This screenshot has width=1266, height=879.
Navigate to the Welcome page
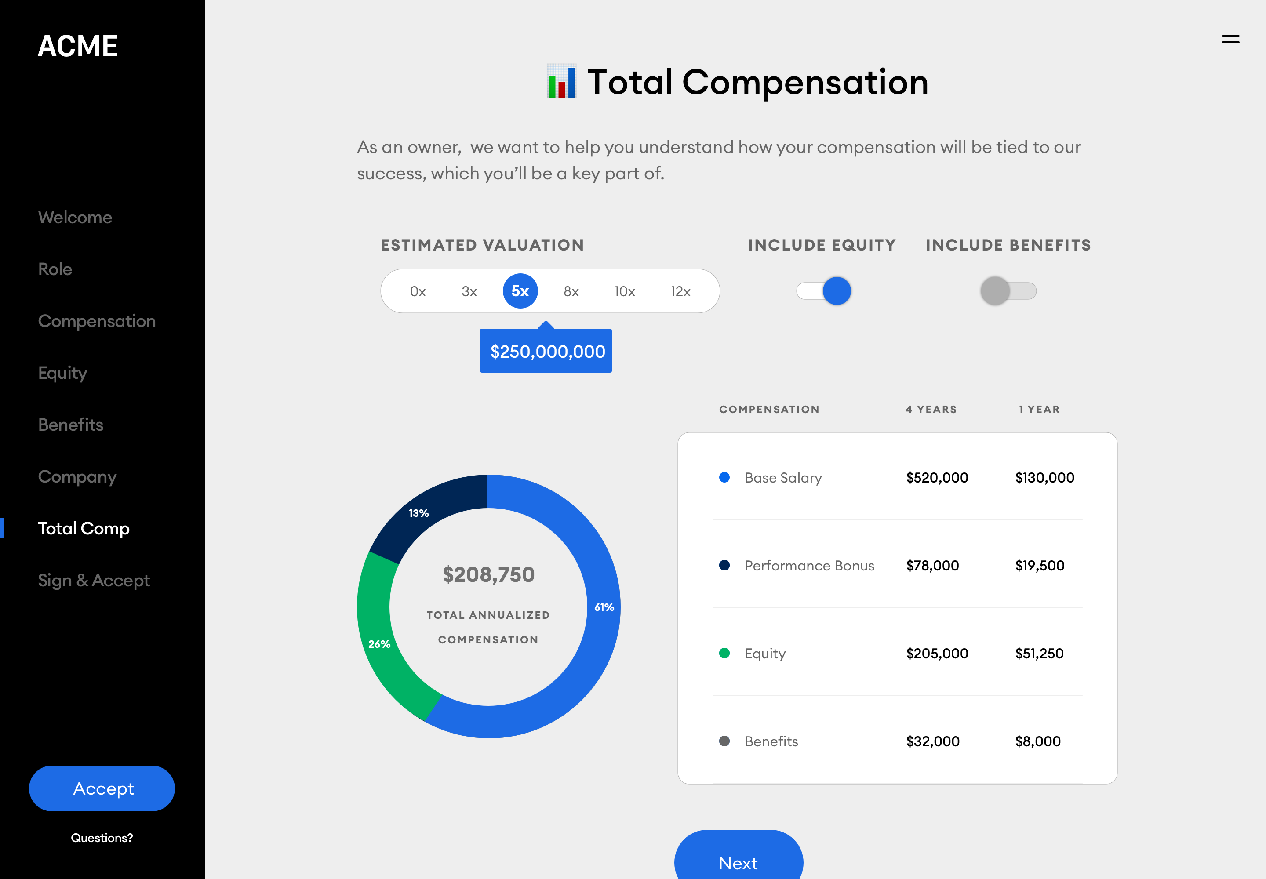[75, 217]
